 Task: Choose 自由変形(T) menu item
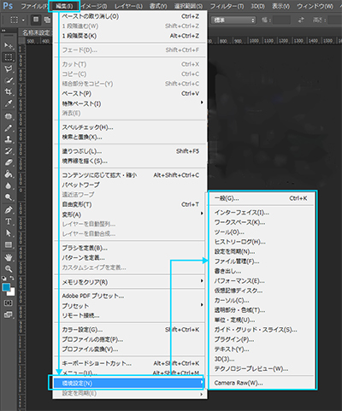click(x=130, y=204)
